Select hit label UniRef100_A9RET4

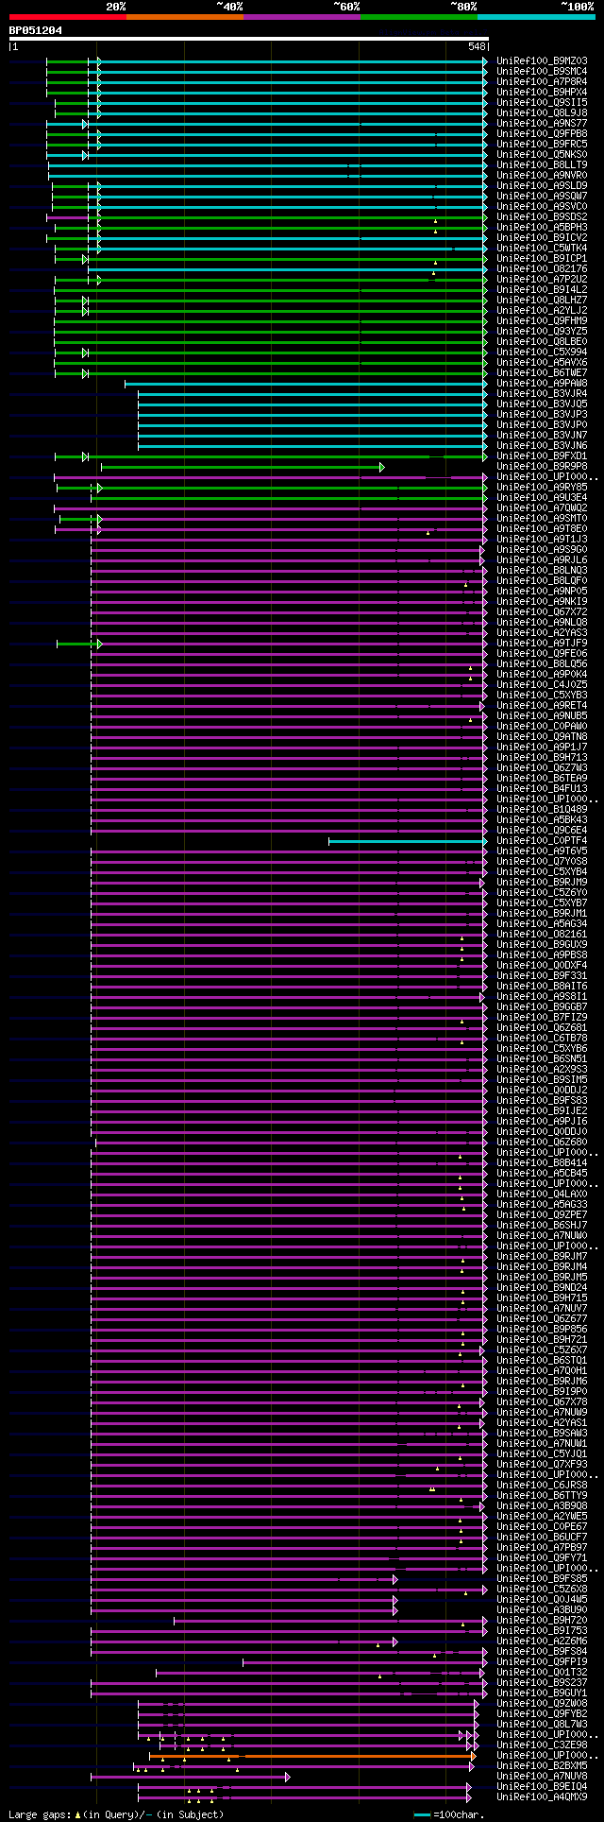point(542,705)
